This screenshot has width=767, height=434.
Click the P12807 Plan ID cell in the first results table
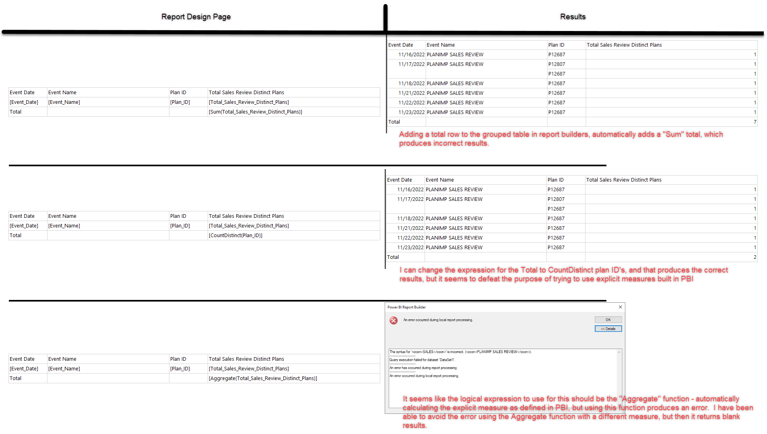click(557, 64)
